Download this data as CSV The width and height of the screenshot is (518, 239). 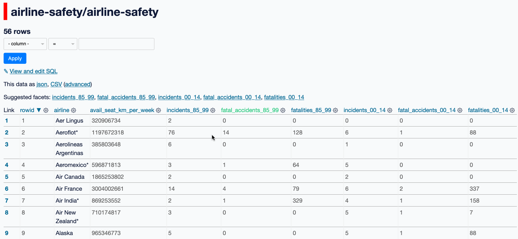point(56,84)
